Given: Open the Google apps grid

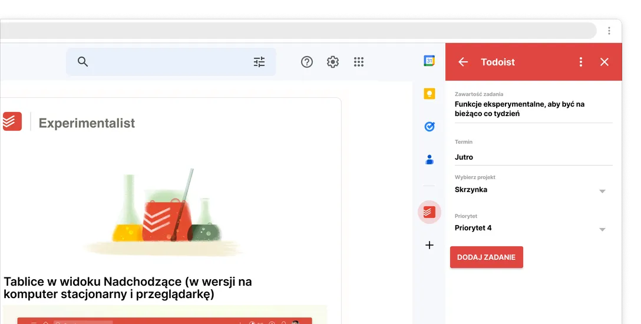Looking at the screenshot, I should [359, 62].
